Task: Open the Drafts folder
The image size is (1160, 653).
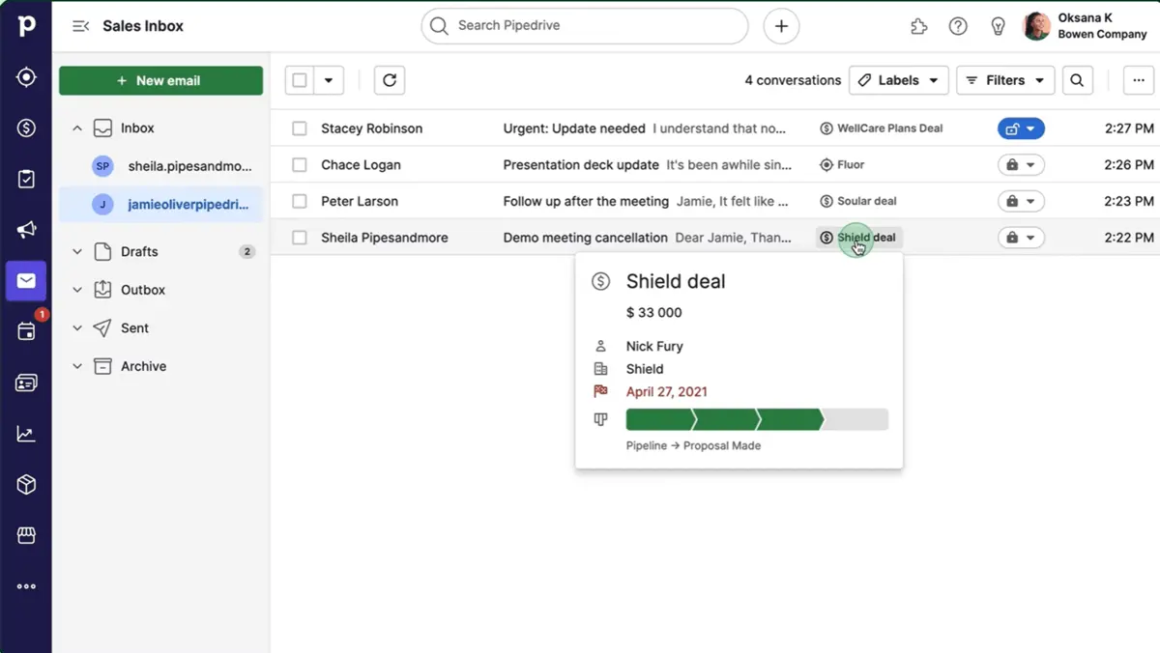Action: click(139, 251)
